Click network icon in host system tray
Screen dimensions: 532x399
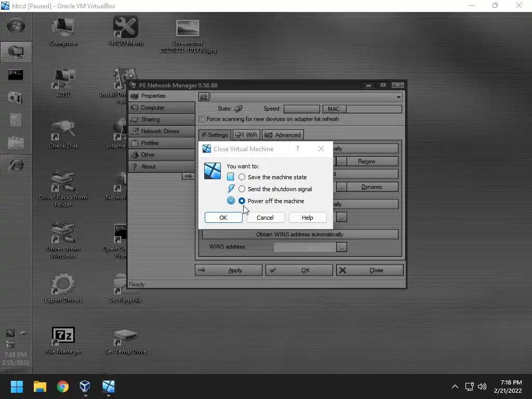(x=470, y=387)
